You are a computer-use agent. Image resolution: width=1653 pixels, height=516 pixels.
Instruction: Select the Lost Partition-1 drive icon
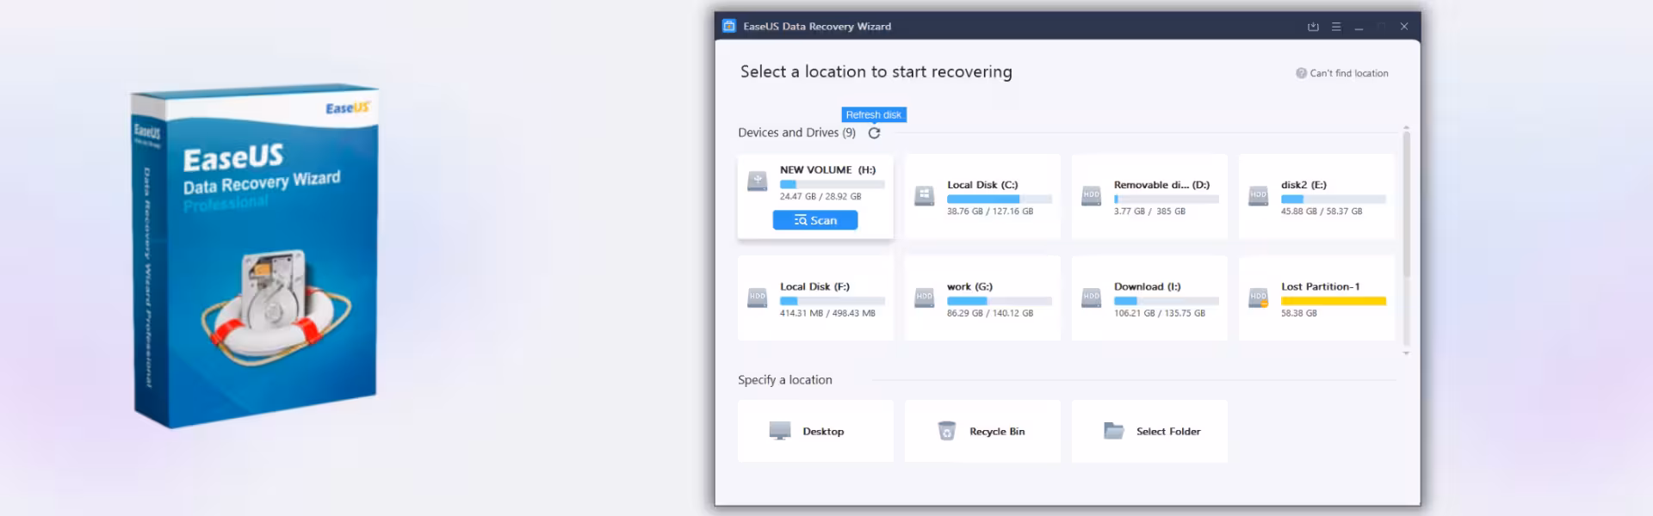1258,298
